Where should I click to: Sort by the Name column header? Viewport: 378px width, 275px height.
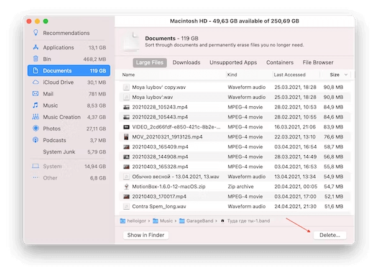coord(128,75)
